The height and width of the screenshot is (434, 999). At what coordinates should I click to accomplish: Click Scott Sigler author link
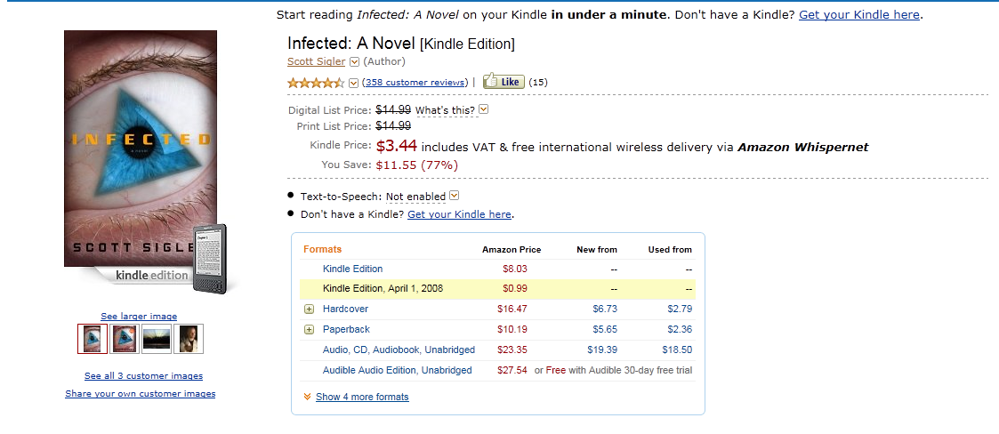coord(316,61)
